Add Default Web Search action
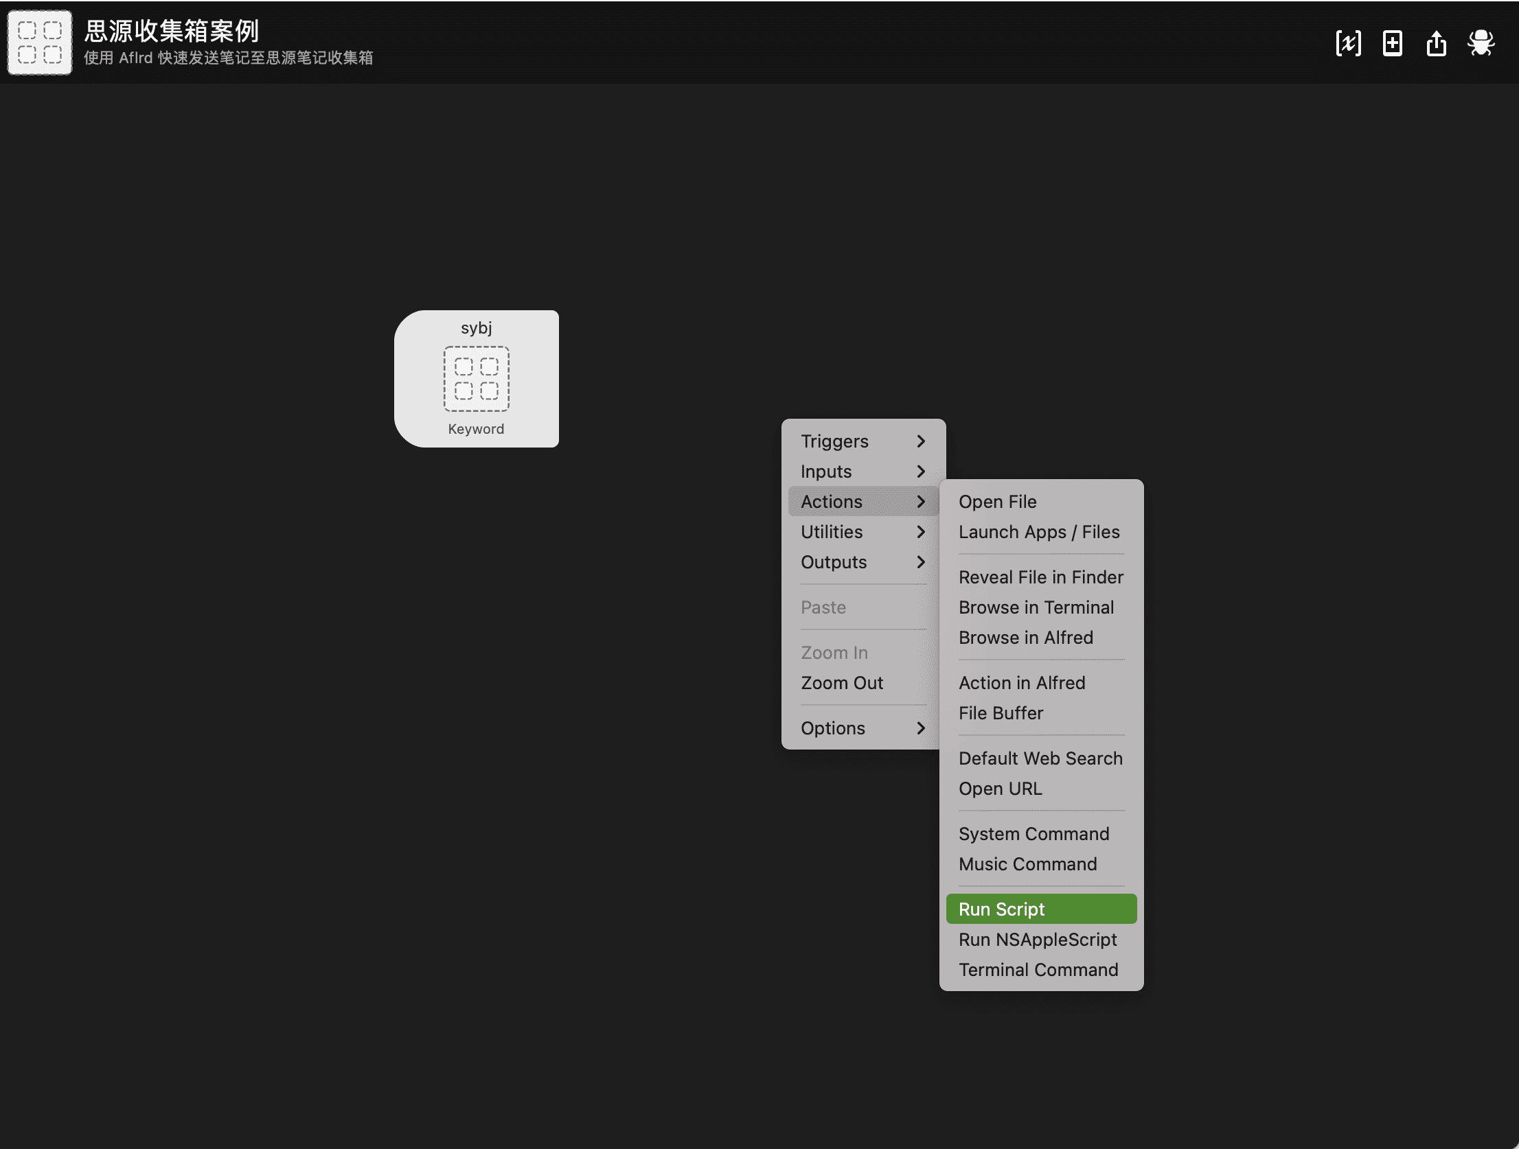This screenshot has width=1519, height=1149. (x=1041, y=758)
